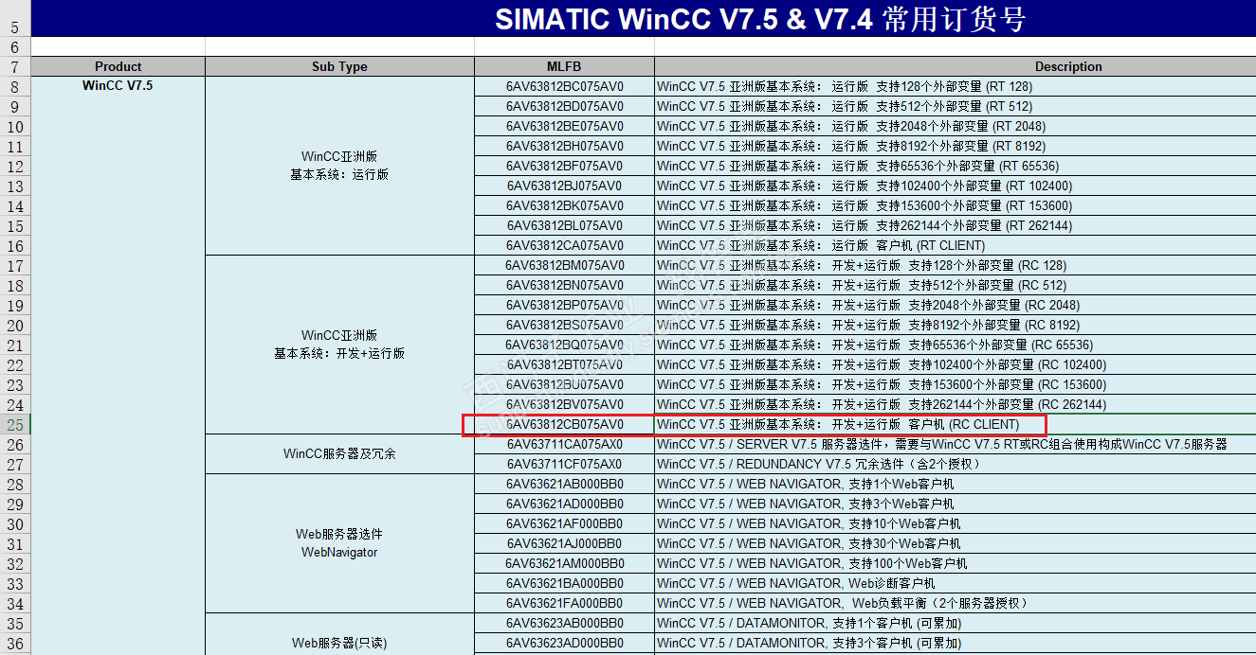Screen dimensions: 1256x655
Task: Click MLFB cell 6AV63621AM000BB0
Action: (x=564, y=563)
